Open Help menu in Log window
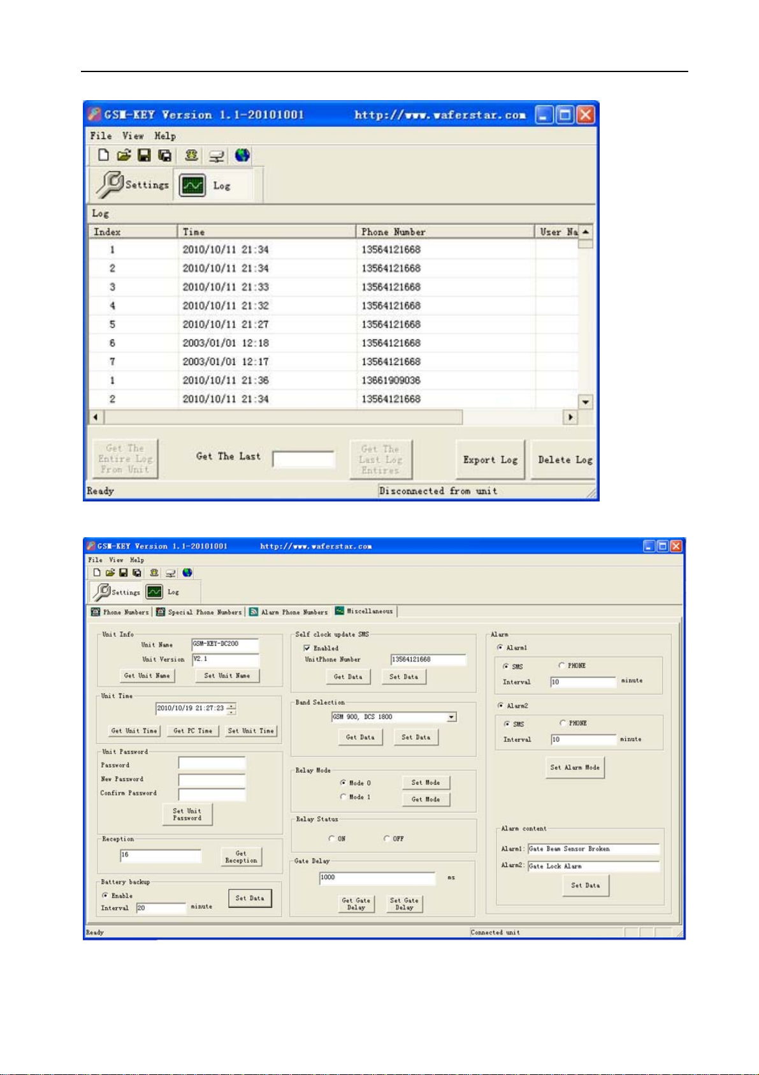 (x=165, y=136)
